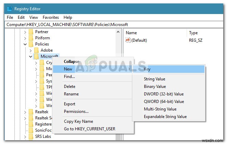Select the Policies key label
The height and width of the screenshot is (144, 227).
pyautogui.click(x=42, y=44)
